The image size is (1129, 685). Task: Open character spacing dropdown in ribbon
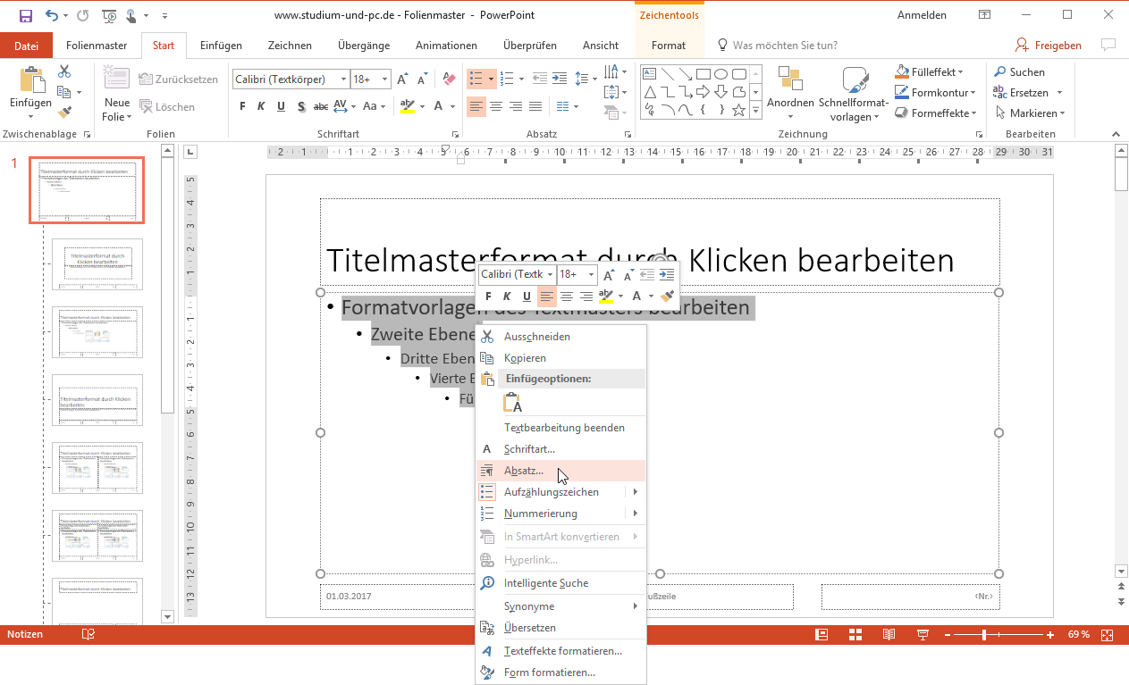pos(342,106)
